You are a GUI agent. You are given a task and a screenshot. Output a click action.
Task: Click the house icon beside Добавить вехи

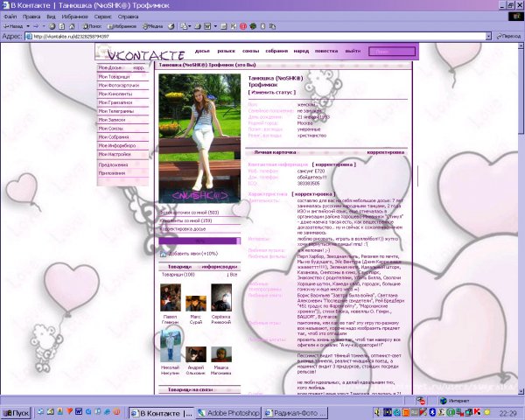[x=163, y=255]
